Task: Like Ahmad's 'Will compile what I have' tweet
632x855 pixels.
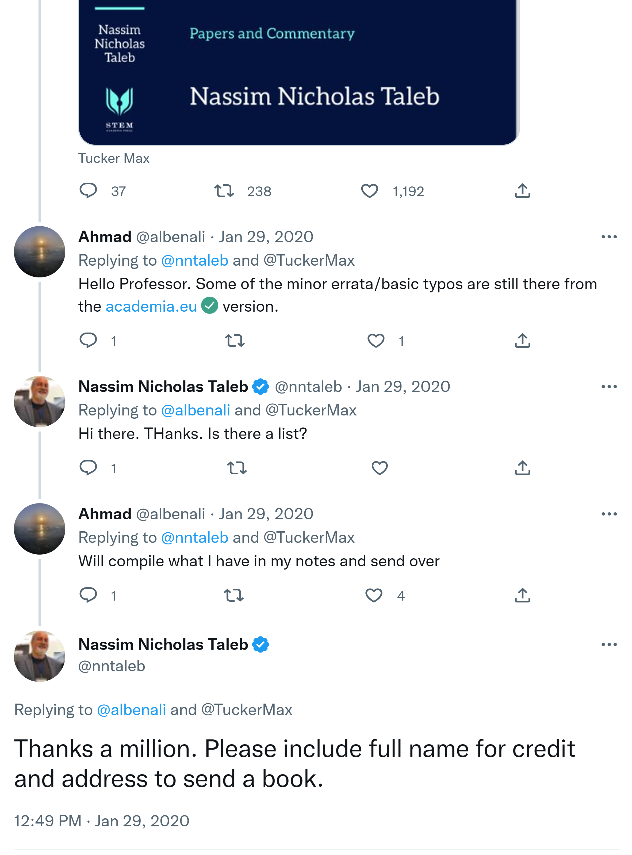Action: pyautogui.click(x=373, y=595)
